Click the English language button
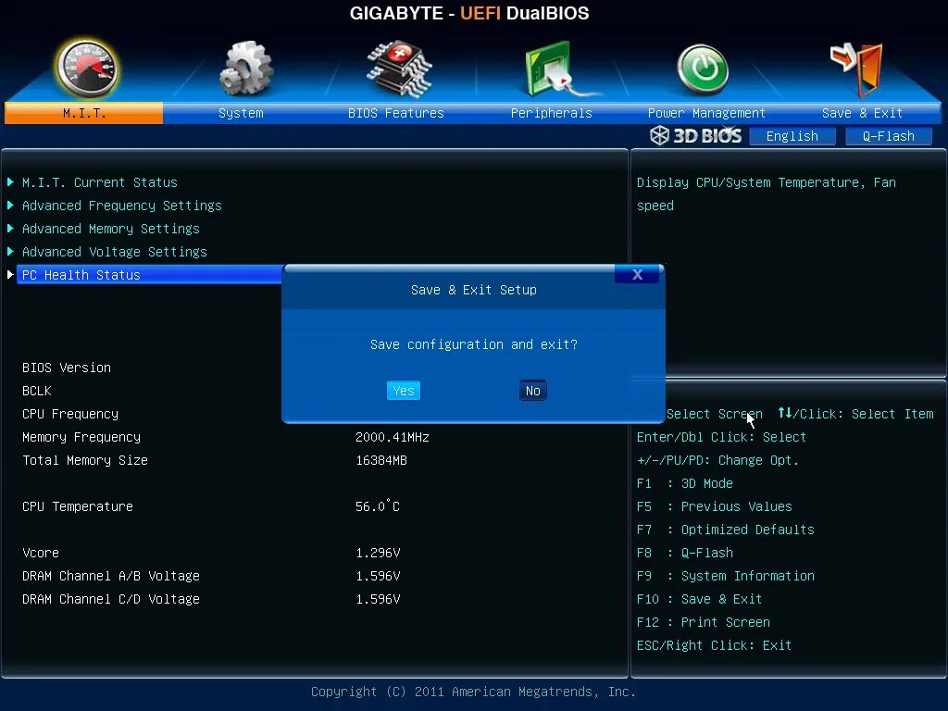Viewport: 948px width, 711px height. pyautogui.click(x=792, y=136)
